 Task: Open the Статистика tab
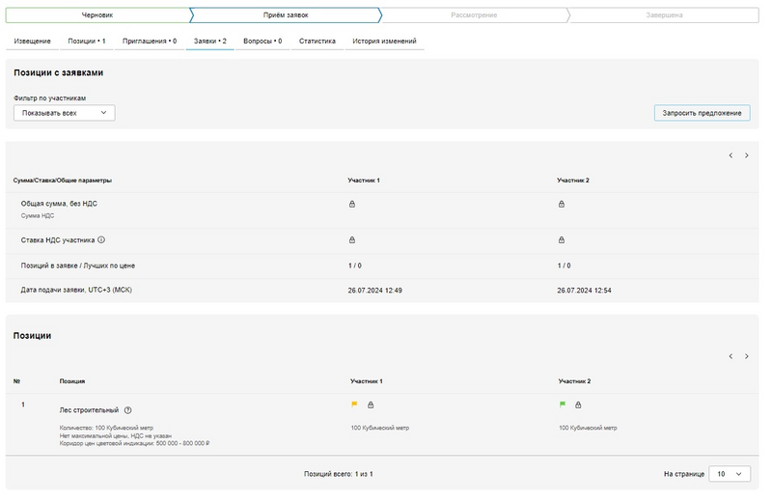317,42
